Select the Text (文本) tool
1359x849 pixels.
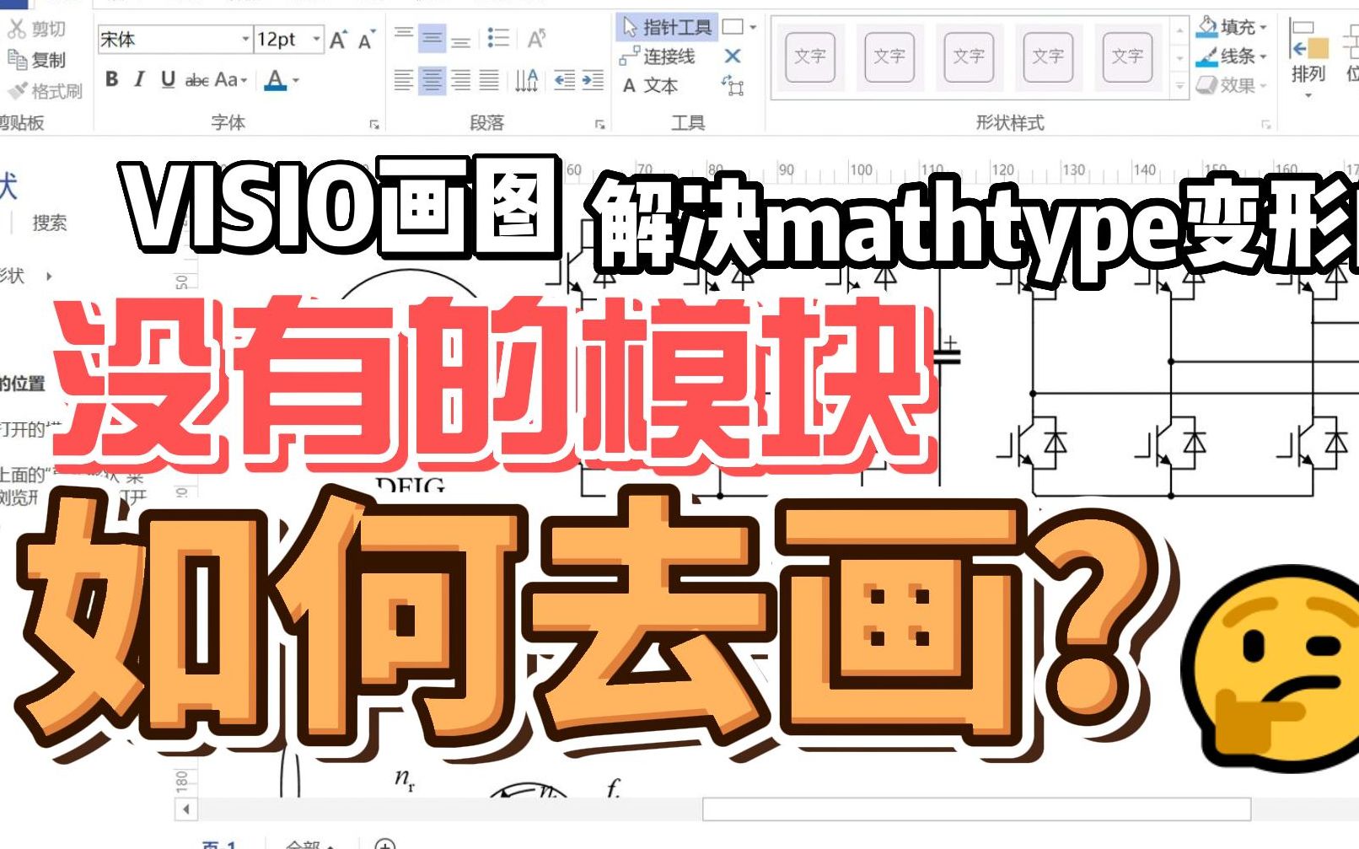click(x=650, y=85)
